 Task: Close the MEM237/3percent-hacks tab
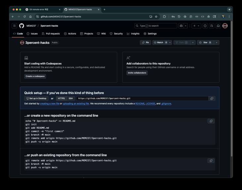click(x=99, y=10)
